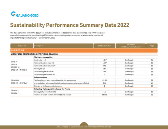Viewport: 168px width, 129px height.
Task: Select the Sustainability Performance Summary Data 2022 title
Action: point(70,25)
